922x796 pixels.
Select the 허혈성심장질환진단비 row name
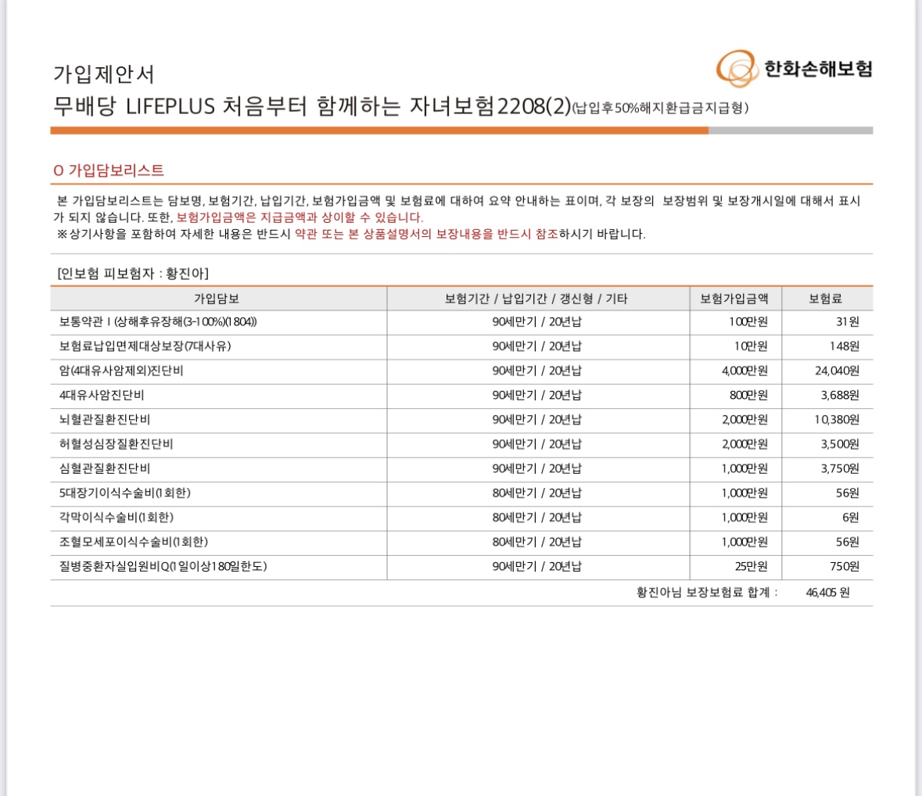[x=116, y=444]
